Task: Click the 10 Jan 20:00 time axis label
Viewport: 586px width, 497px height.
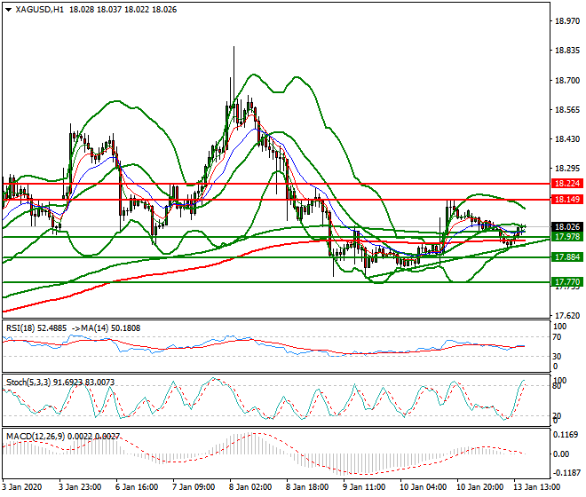Action: pos(479,487)
